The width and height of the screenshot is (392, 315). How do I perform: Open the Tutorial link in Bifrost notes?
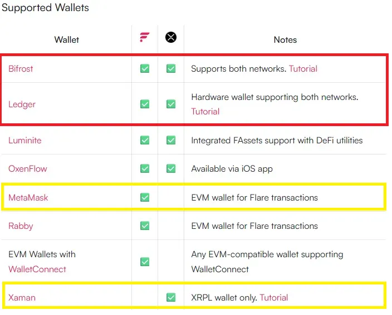[x=303, y=68]
